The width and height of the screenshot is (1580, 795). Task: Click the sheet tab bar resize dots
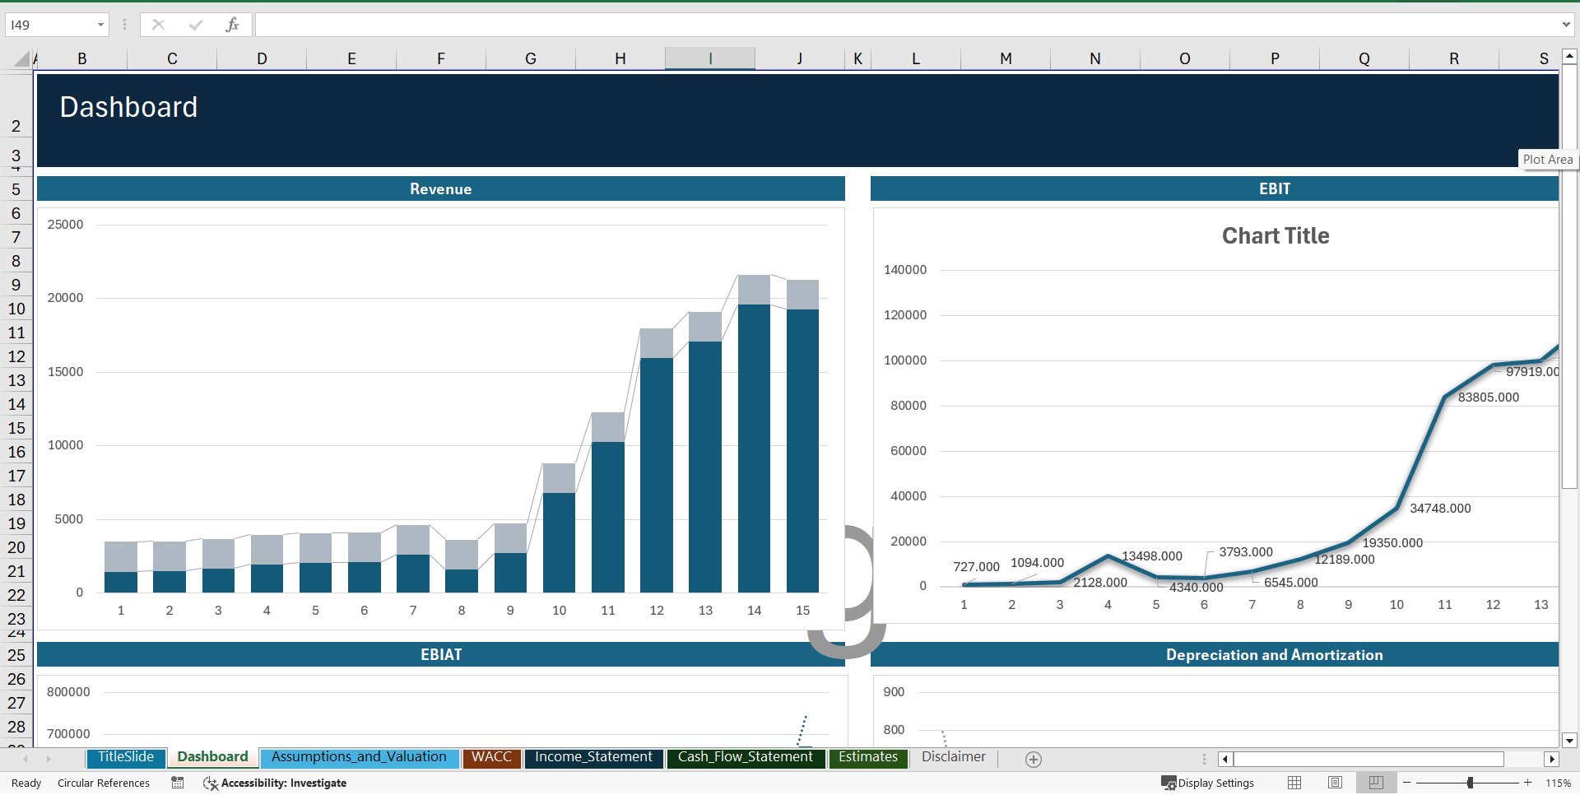tap(1204, 759)
